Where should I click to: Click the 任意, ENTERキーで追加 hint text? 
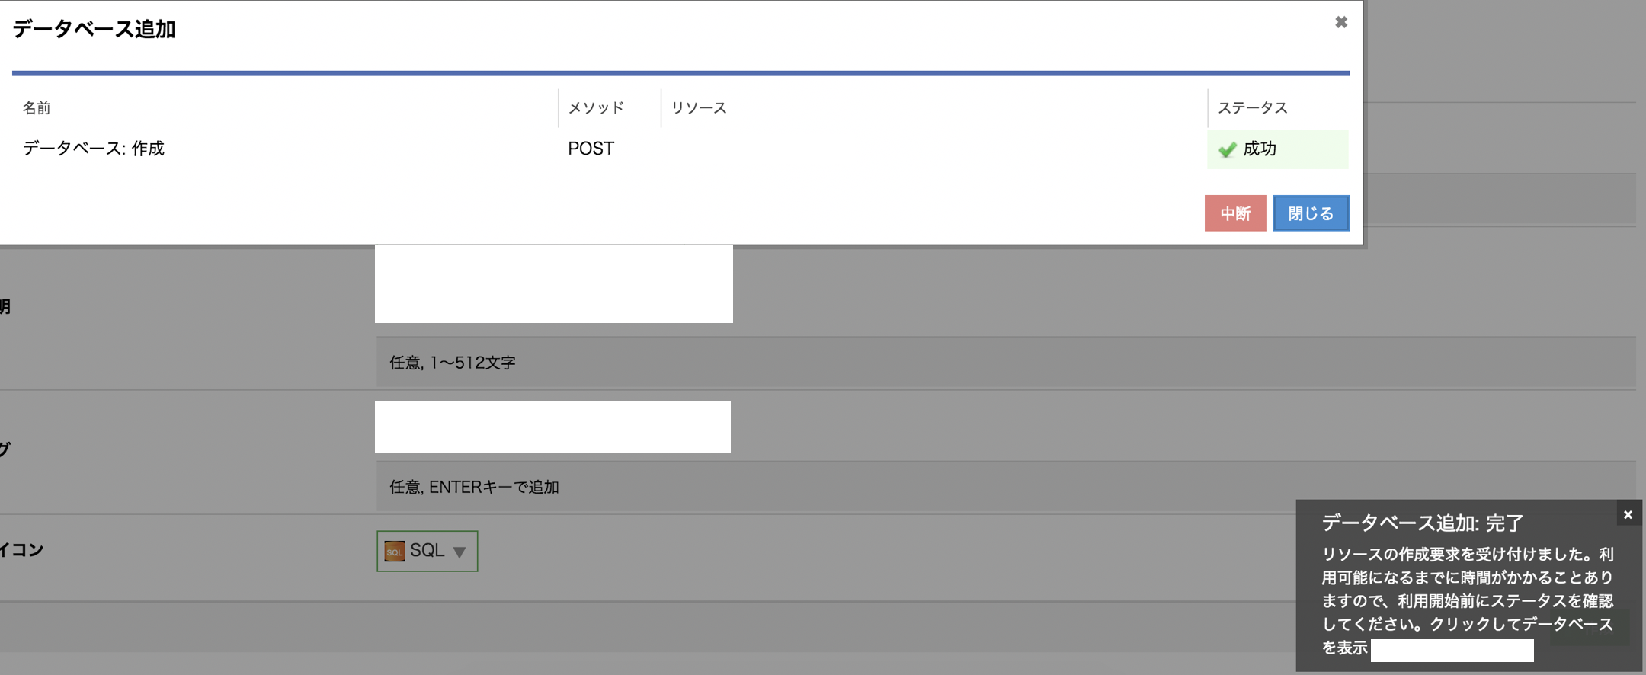474,487
